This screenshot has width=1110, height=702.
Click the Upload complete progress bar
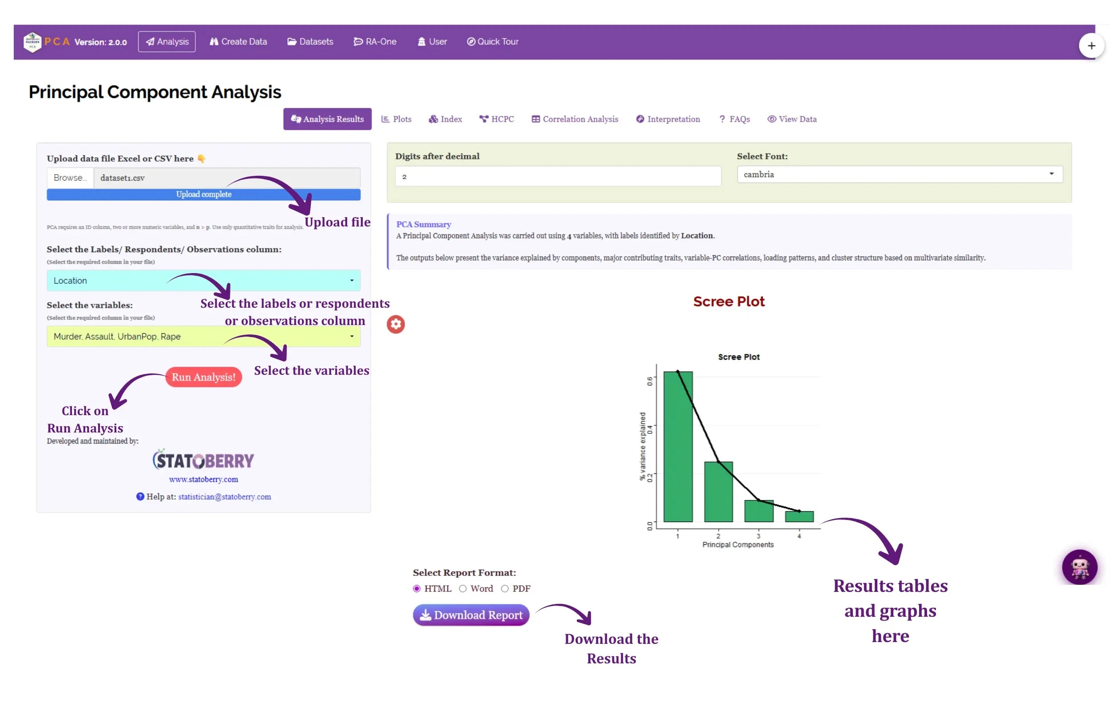tap(203, 194)
